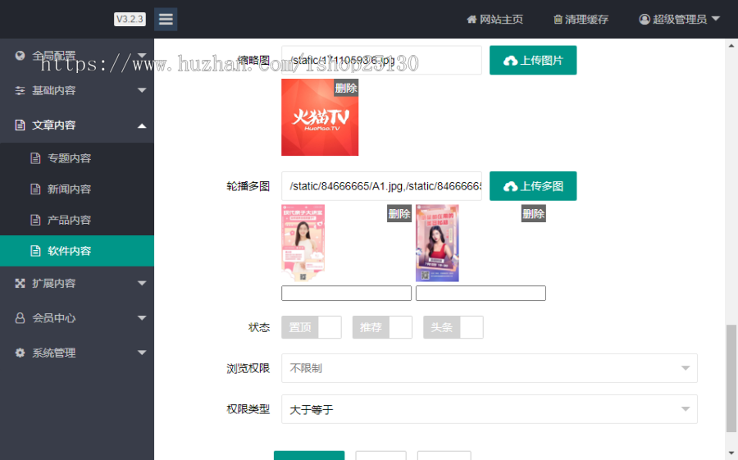The height and width of the screenshot is (460, 738).
Task: Click 清理缓存 in the top bar
Action: click(581, 20)
